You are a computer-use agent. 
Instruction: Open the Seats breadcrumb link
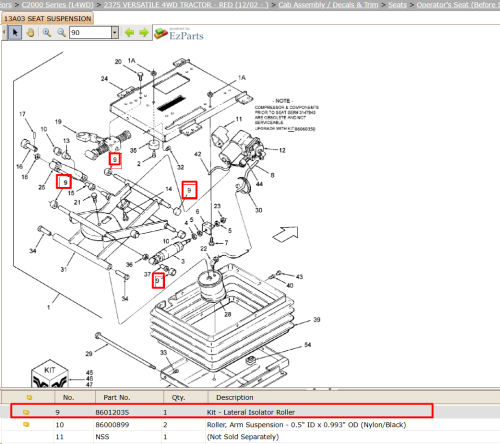pos(397,5)
